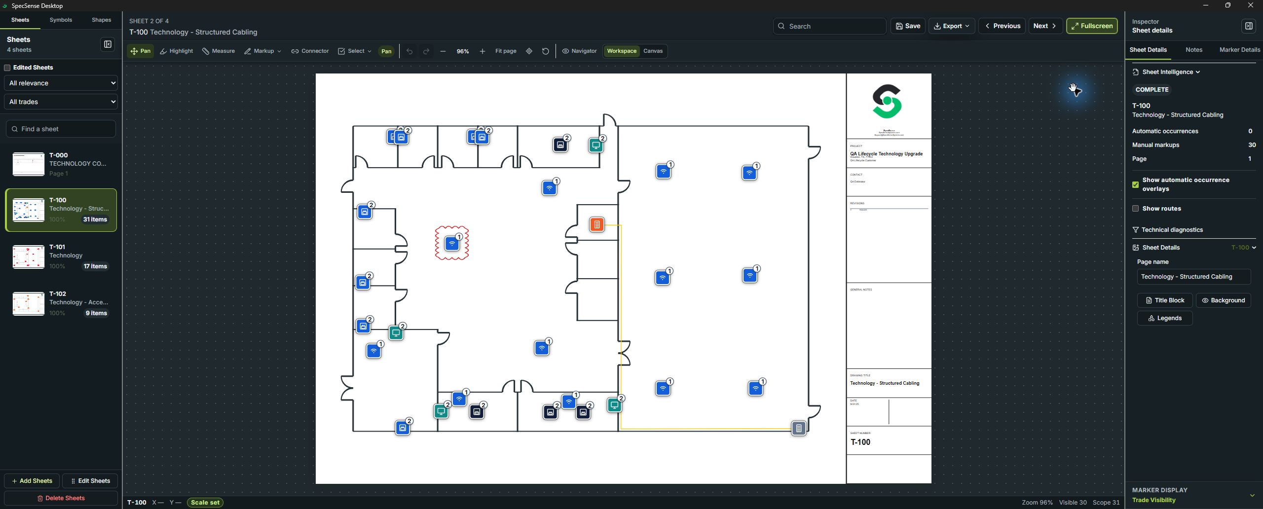Click the search magnifier icon

781,26
